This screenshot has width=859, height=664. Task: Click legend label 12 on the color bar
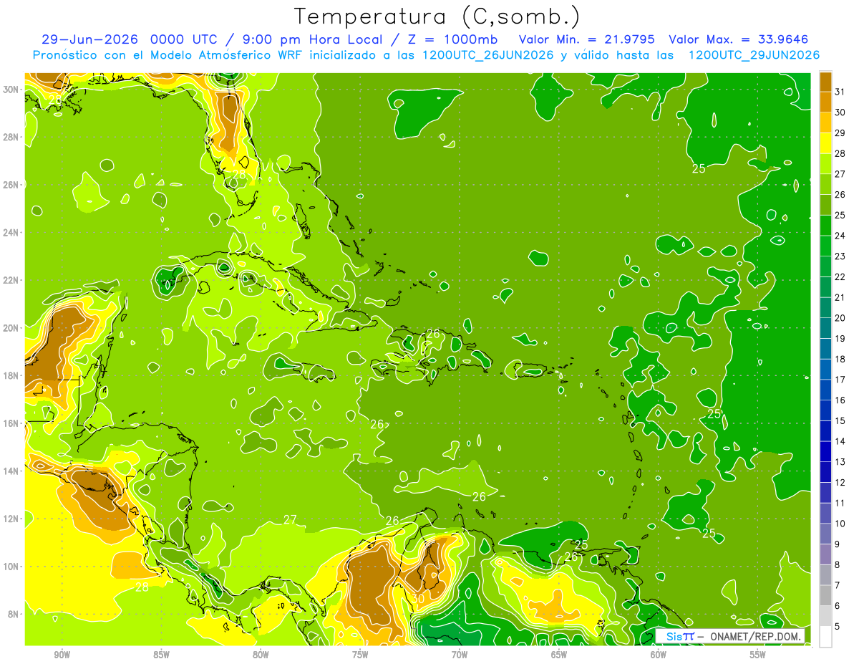840,482
